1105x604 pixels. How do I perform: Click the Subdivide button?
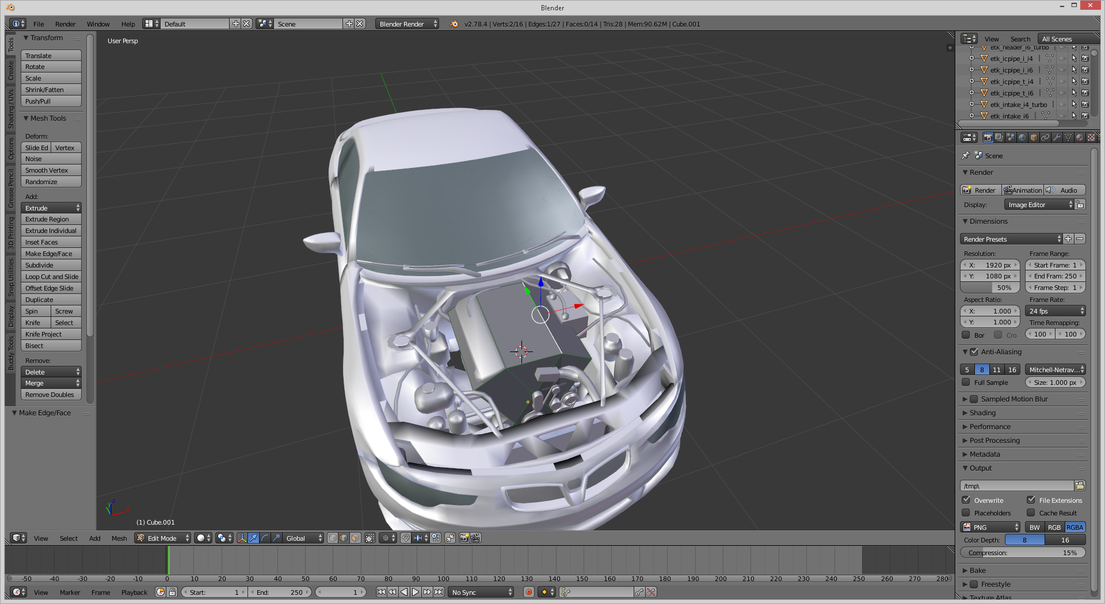tap(51, 265)
